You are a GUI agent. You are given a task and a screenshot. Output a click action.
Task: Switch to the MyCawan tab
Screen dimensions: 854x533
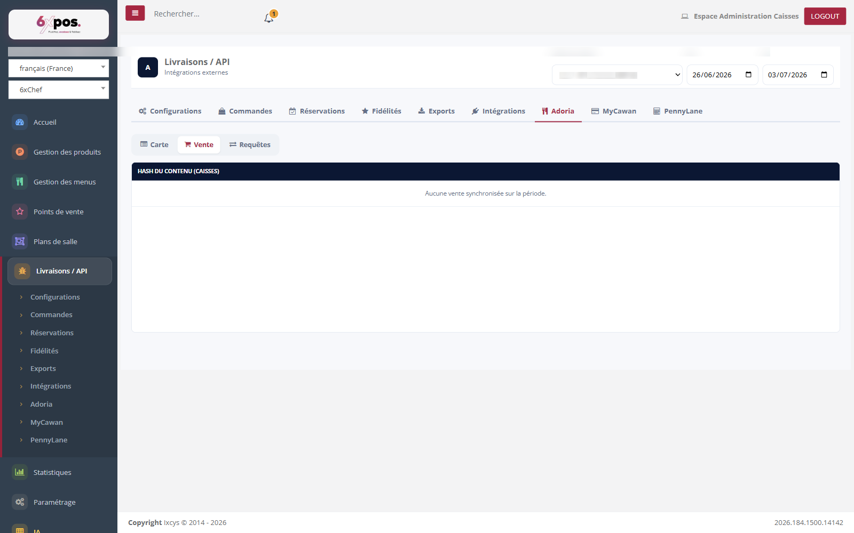[614, 111]
